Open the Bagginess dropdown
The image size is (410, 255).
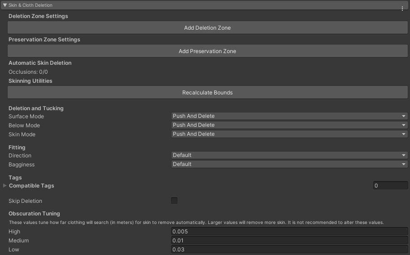click(289, 164)
